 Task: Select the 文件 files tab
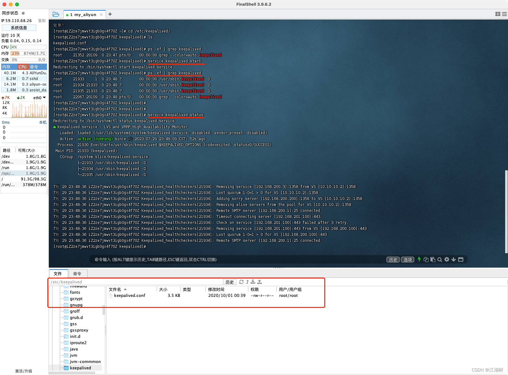tap(59, 273)
